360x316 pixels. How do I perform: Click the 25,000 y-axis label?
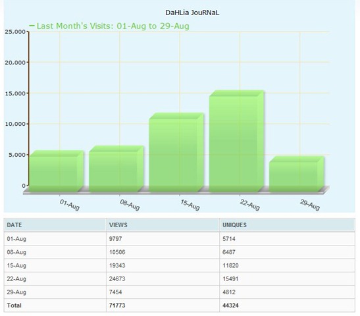[x=15, y=32]
